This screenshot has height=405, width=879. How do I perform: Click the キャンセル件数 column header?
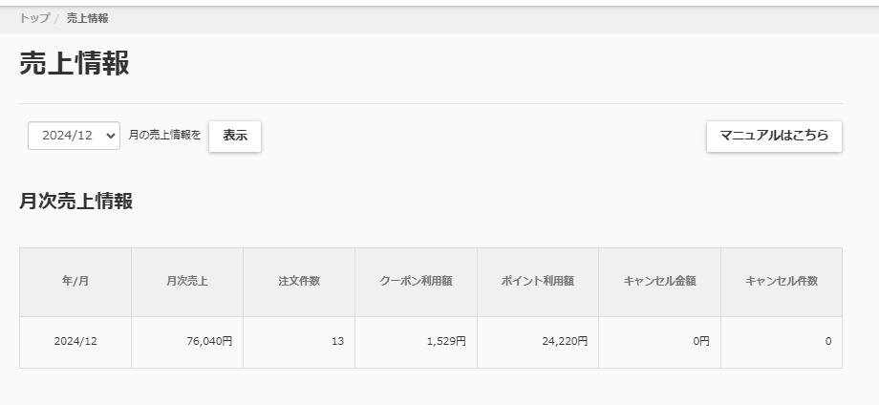point(782,282)
